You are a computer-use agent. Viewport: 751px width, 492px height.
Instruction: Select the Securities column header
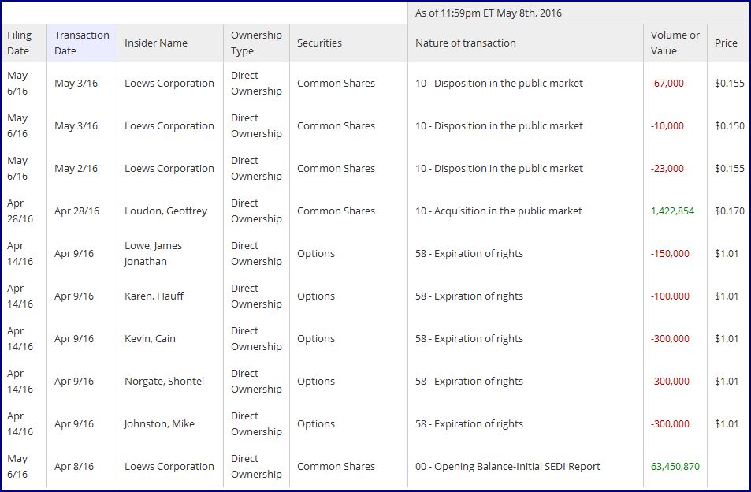[x=320, y=43]
